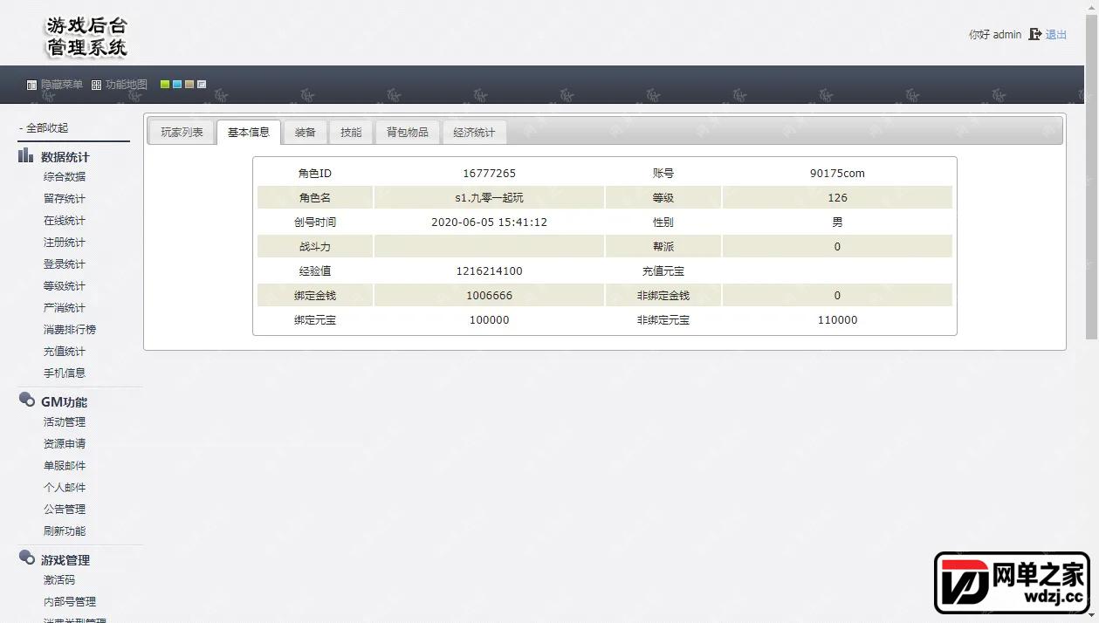Click the GM功能 section icon
Viewport: 1099px width, 623px height.
[x=26, y=400]
